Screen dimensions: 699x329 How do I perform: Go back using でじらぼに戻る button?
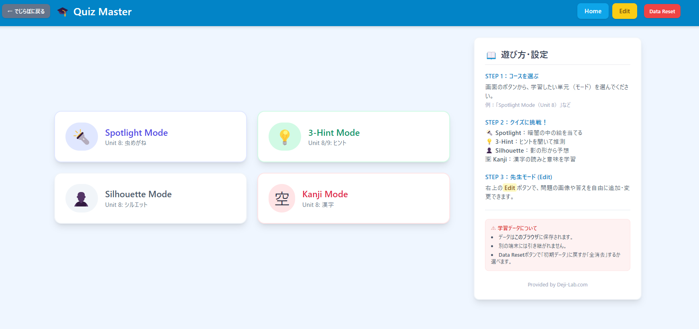pyautogui.click(x=26, y=11)
